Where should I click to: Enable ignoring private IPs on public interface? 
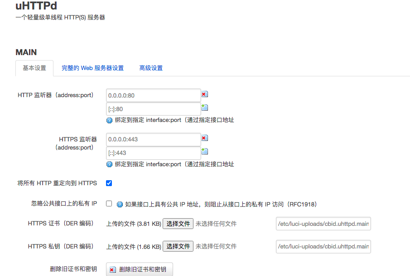pyautogui.click(x=109, y=204)
